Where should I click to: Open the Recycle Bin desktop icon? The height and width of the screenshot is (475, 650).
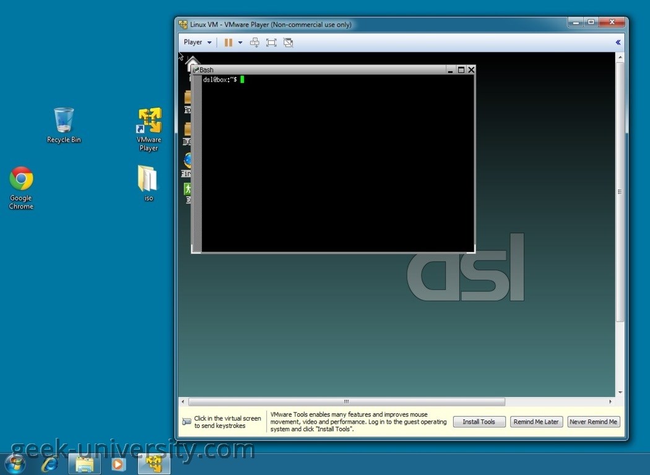[63, 126]
